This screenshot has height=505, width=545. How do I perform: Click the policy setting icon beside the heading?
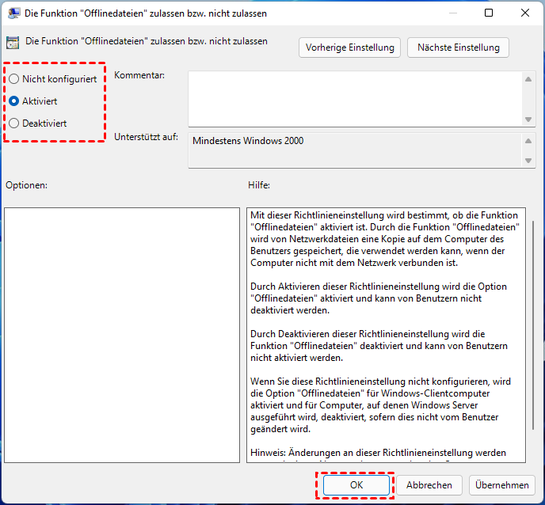pyautogui.click(x=13, y=43)
